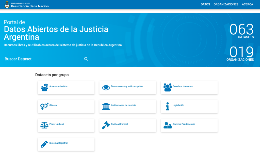Click the scales icon for Poder Judicial
Image resolution: width=260 pixels, height=153 pixels.
44,125
